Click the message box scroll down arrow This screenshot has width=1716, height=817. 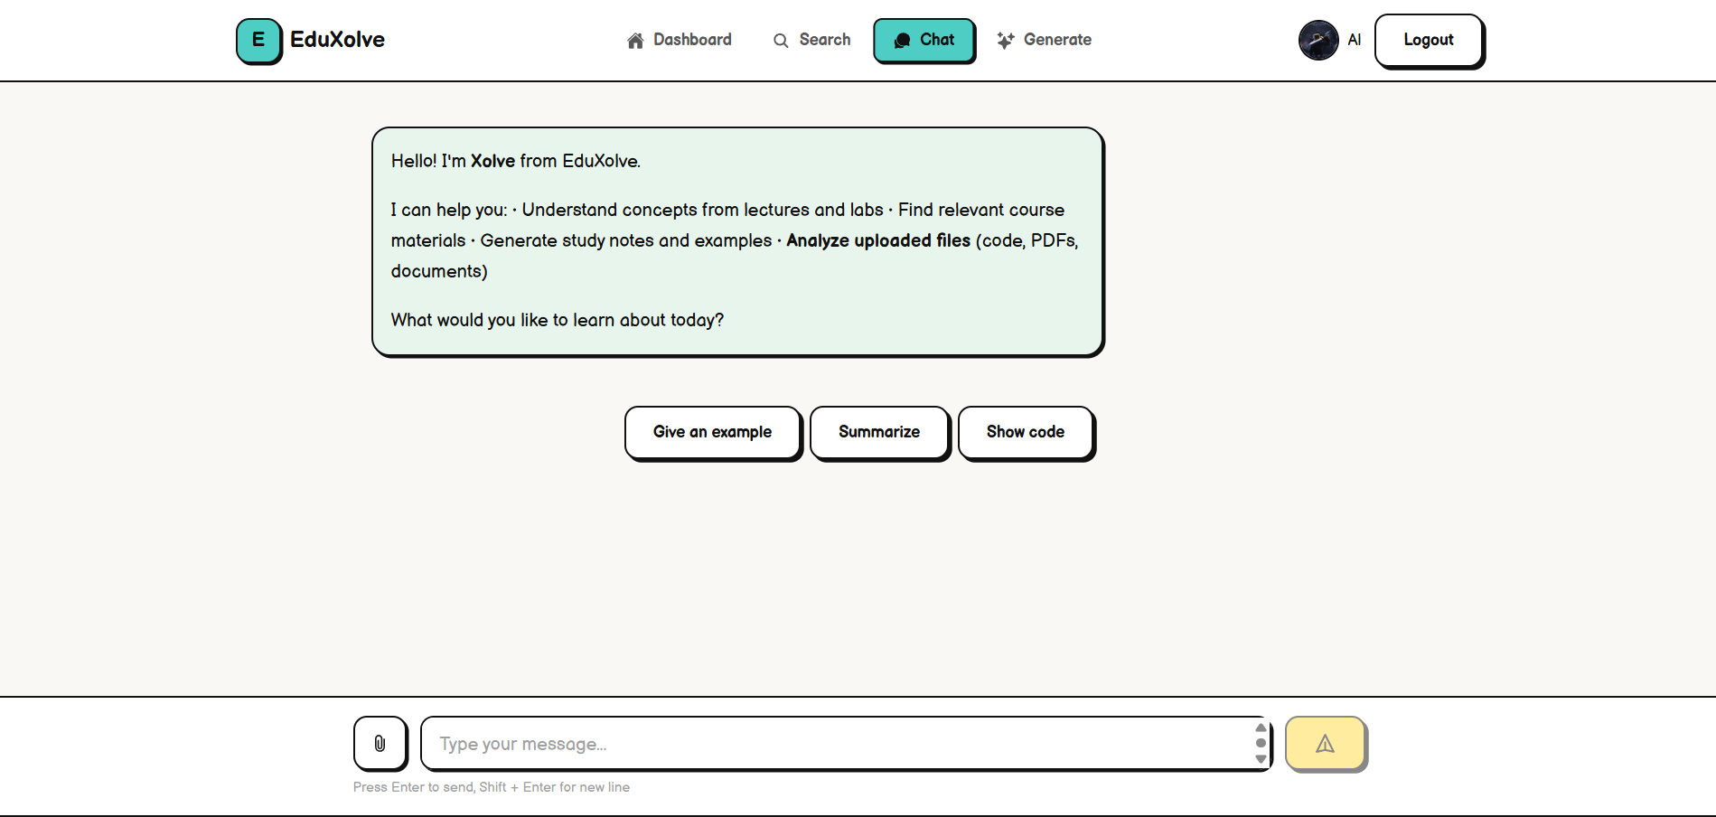[x=1261, y=759]
